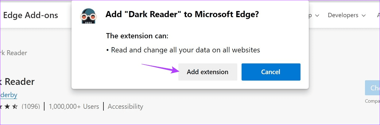The width and height of the screenshot is (380, 125).
Task: Dismiss the dialog with the Cancel button
Action: pyautogui.click(x=271, y=72)
